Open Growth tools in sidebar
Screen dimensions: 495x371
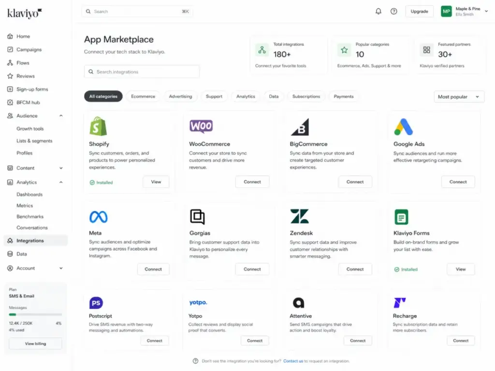coord(30,128)
